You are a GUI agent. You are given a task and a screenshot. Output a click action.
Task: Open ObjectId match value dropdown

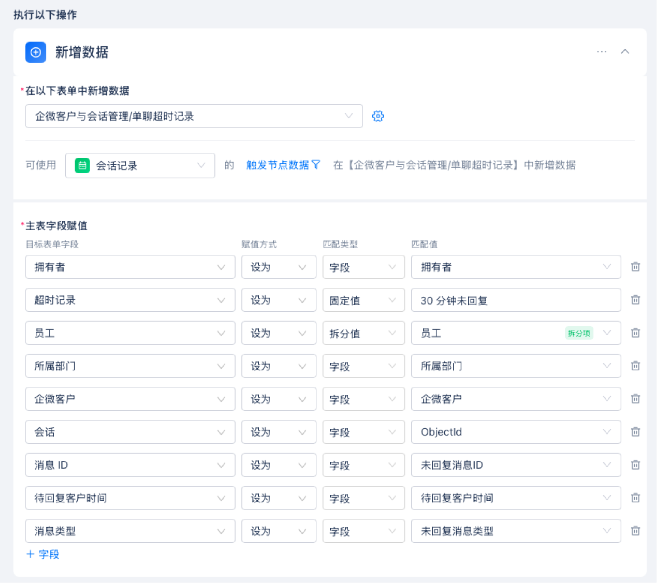(516, 432)
